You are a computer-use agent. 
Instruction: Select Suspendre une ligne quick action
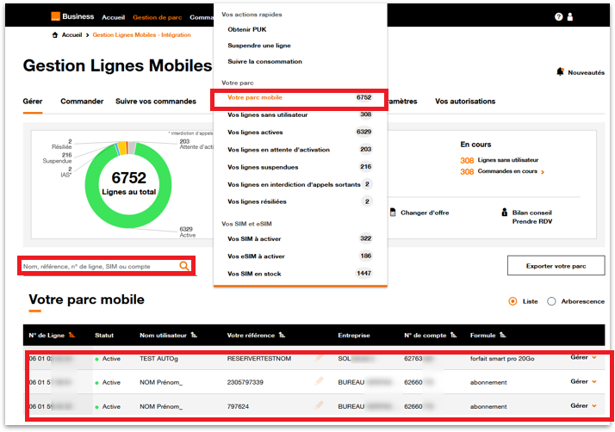258,46
